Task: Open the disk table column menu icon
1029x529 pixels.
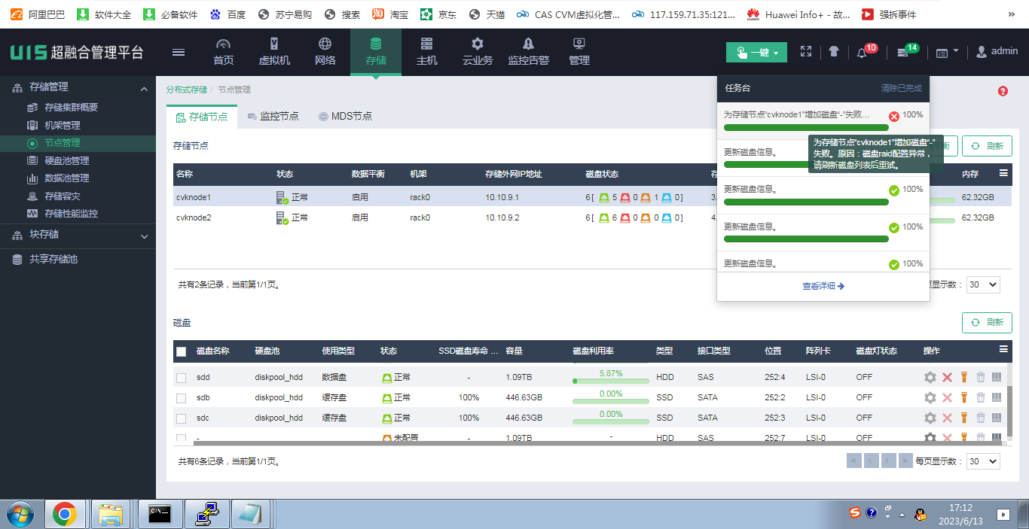Action: [1003, 349]
